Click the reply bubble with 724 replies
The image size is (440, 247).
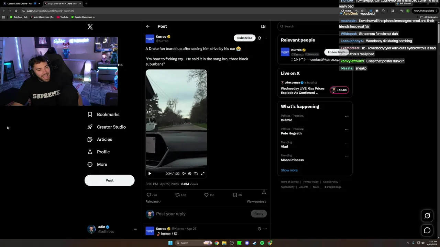[152, 195]
